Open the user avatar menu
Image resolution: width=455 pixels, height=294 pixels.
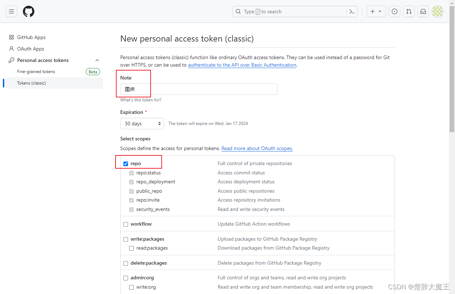coord(437,11)
